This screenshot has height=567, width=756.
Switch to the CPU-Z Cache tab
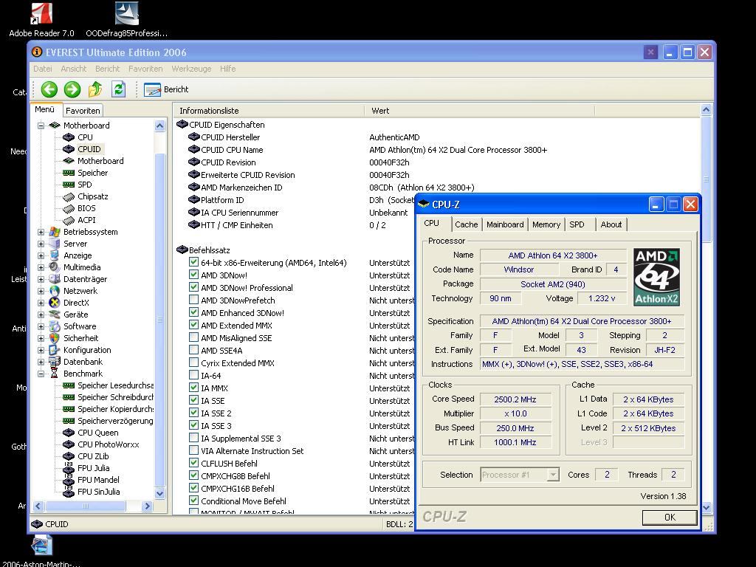(467, 224)
